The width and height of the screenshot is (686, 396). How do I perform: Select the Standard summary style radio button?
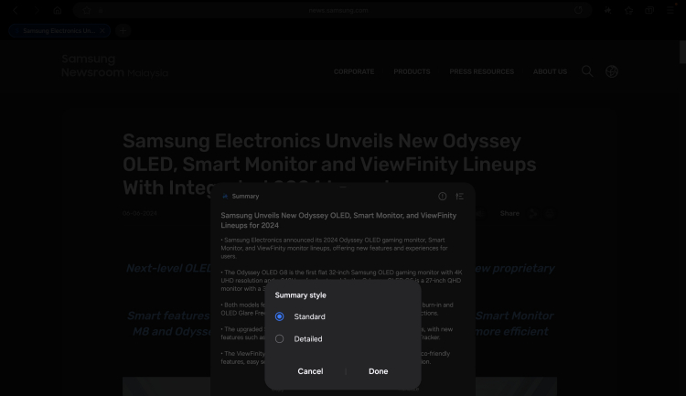click(x=279, y=316)
